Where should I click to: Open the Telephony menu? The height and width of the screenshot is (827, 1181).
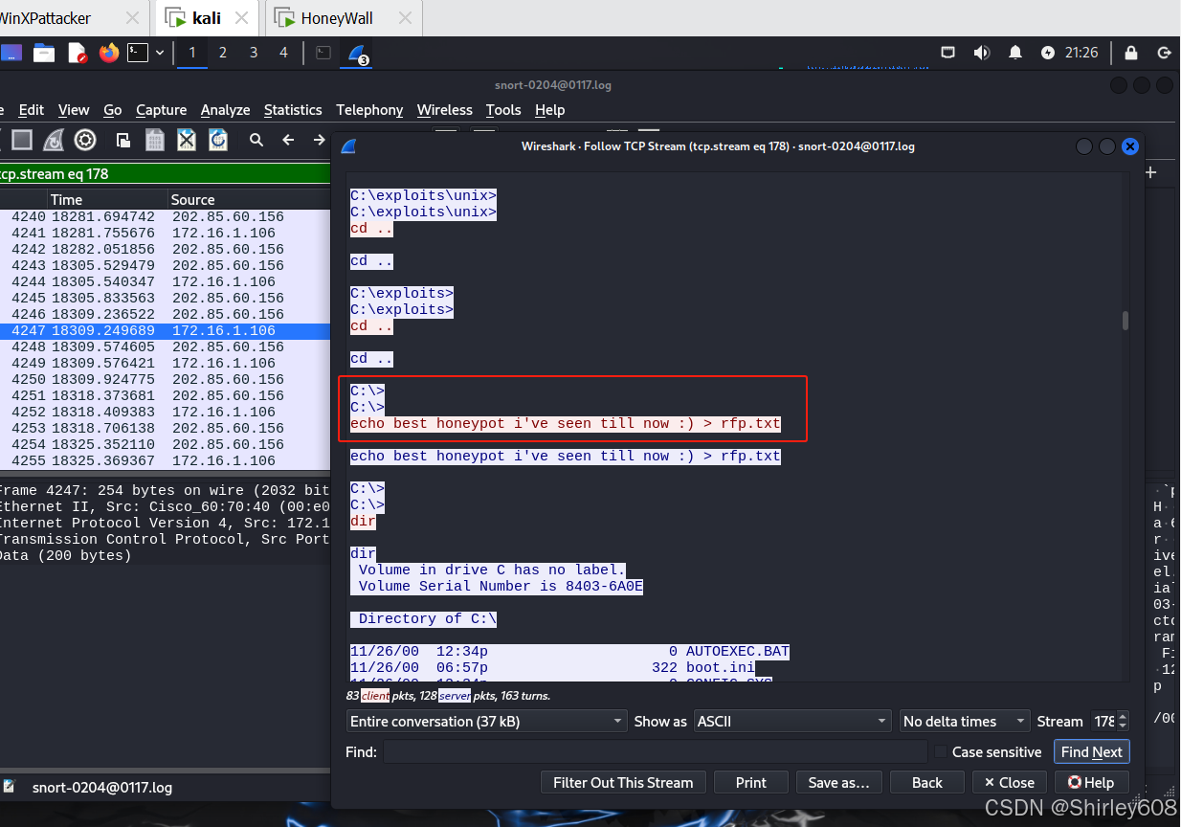tap(369, 109)
